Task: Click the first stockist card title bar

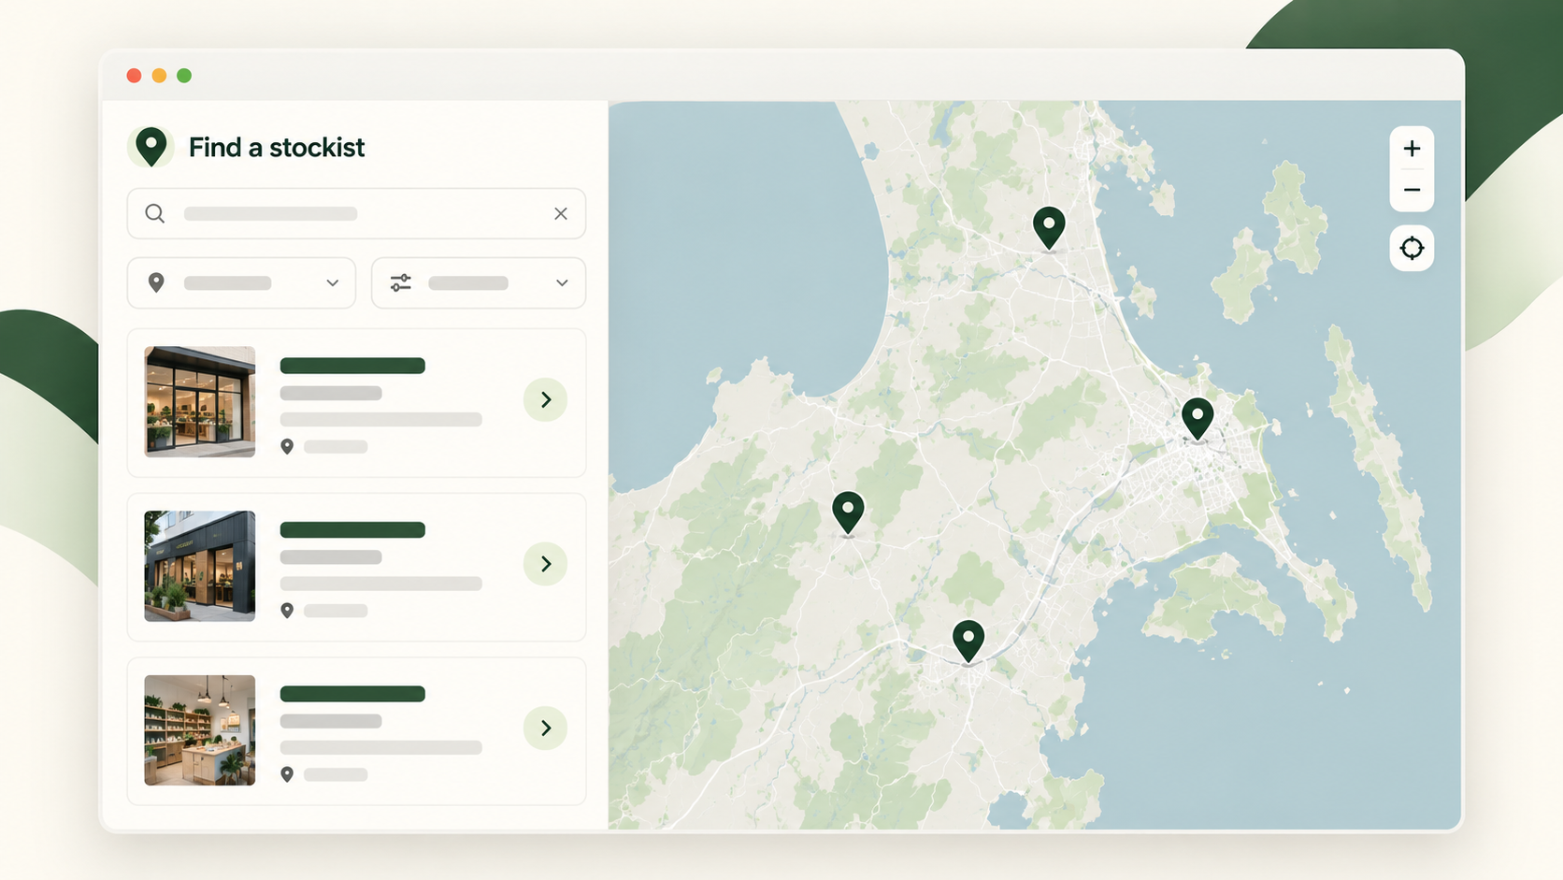Action: tap(352, 366)
